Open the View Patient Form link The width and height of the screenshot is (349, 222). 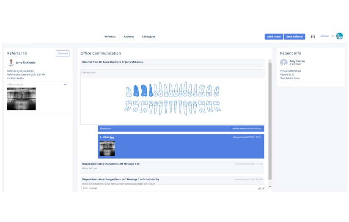tap(290, 78)
